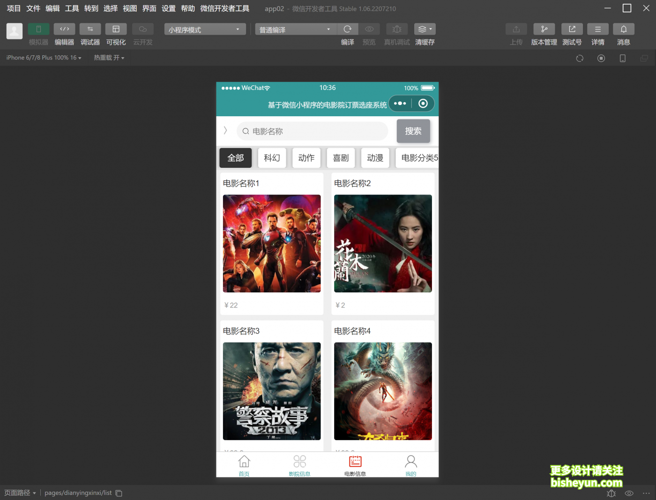
Task: Select the 电影分类5 category tab
Action: [417, 158]
